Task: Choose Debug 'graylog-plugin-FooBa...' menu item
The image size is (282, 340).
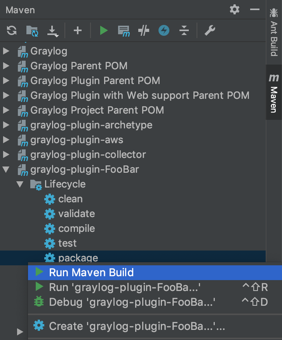Action: (155, 302)
